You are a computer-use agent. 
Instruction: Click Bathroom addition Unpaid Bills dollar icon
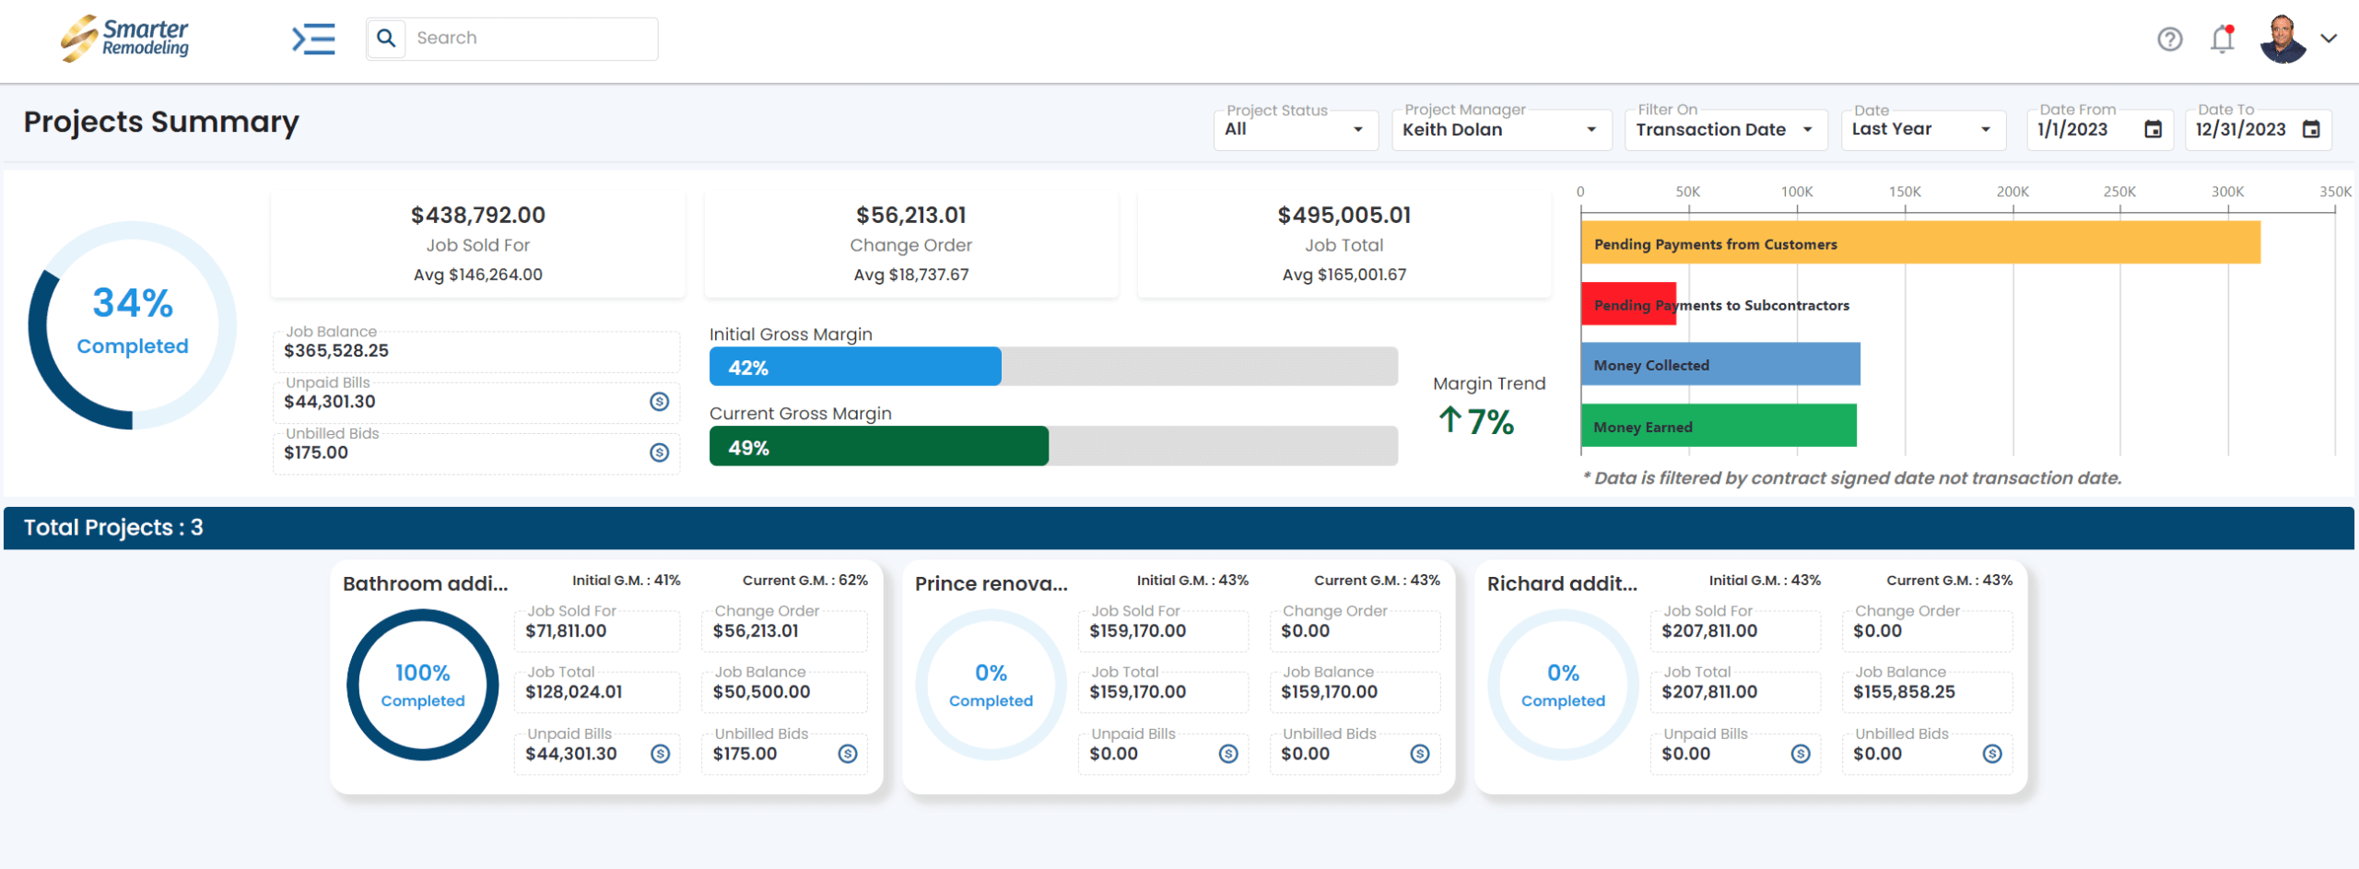(661, 754)
